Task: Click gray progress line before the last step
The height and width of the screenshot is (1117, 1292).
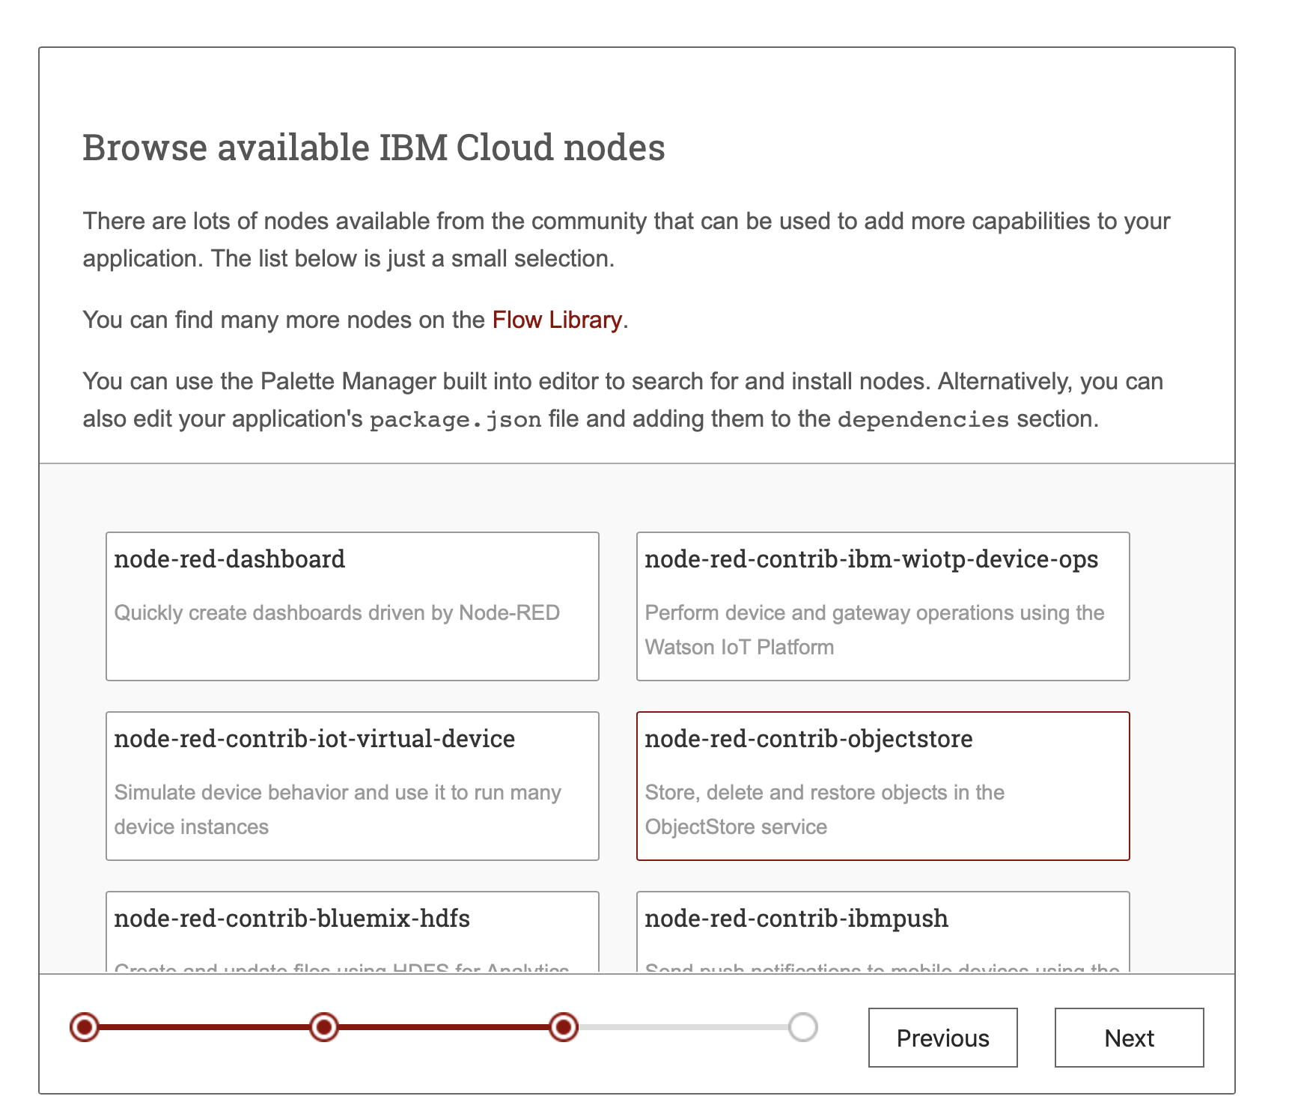Action: [683, 1026]
